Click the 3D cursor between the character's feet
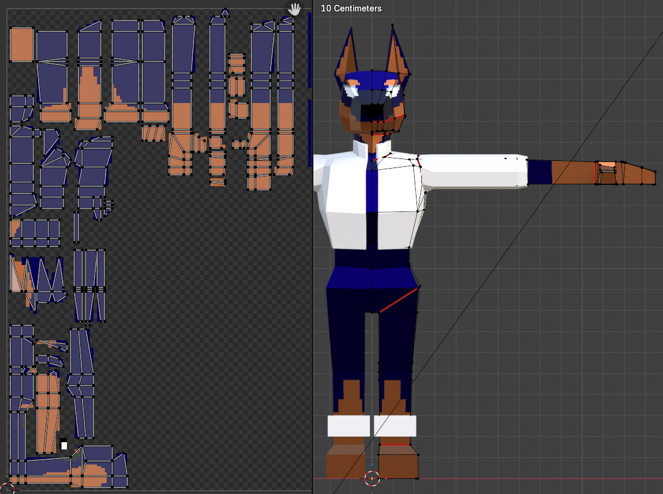The height and width of the screenshot is (494, 663). 372,478
